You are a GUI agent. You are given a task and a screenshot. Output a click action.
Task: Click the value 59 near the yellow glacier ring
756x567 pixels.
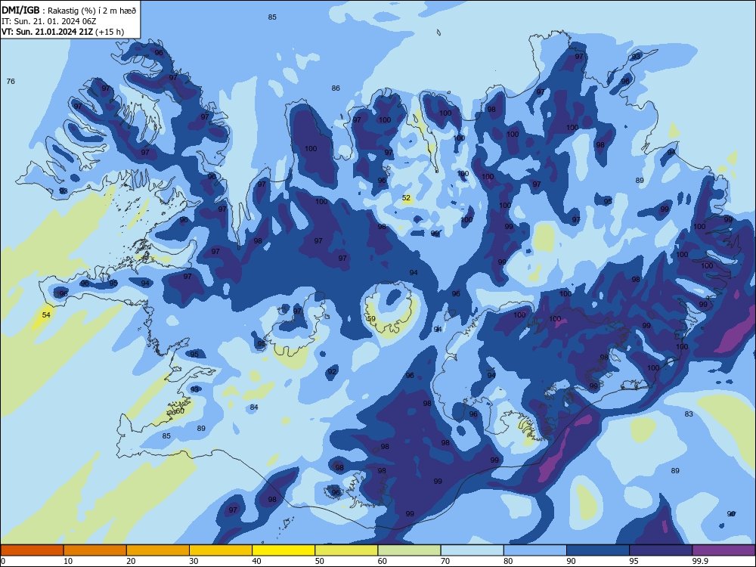click(371, 319)
